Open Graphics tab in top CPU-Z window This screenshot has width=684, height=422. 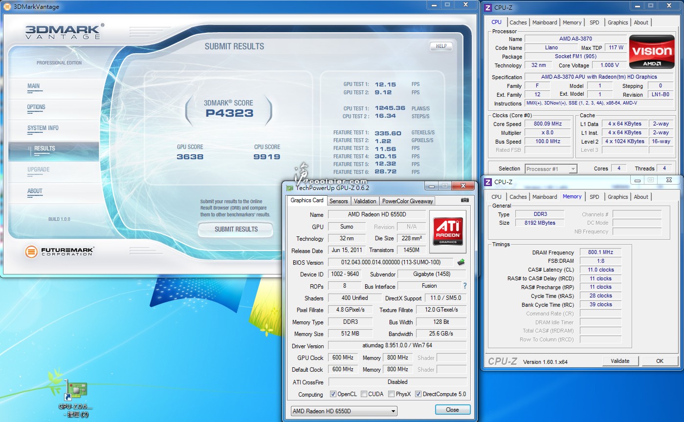coord(618,22)
